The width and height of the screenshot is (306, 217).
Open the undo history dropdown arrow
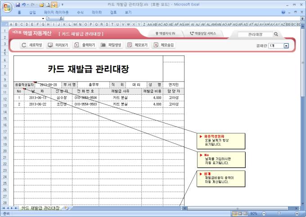tap(28, 5)
